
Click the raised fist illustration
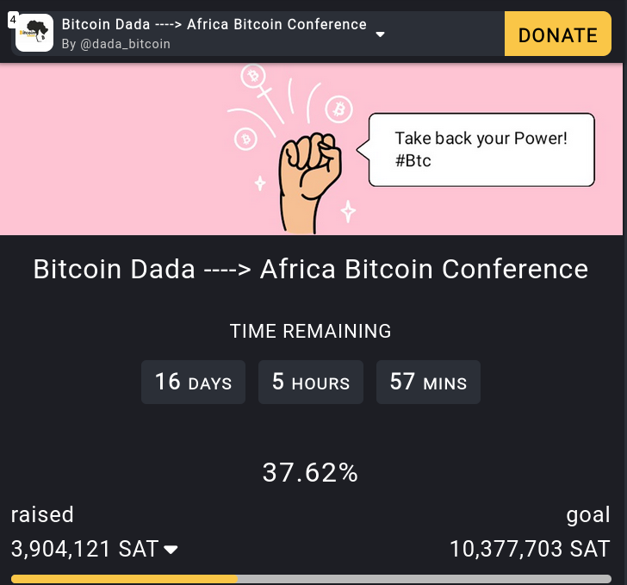(309, 184)
